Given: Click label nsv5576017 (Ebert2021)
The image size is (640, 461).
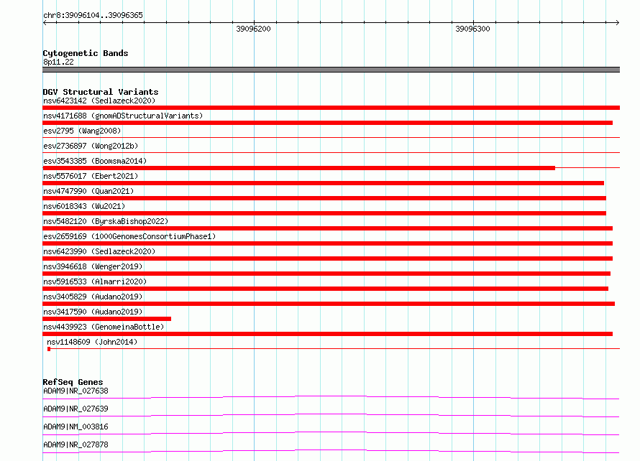Looking at the screenshot, I should 91,176.
